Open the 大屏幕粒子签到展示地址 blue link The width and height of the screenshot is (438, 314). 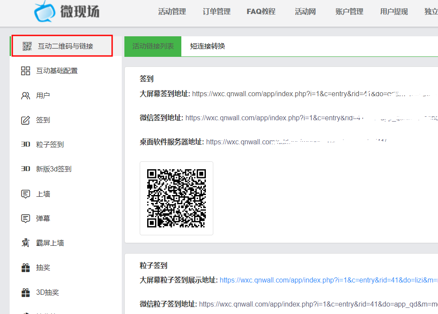329,280
